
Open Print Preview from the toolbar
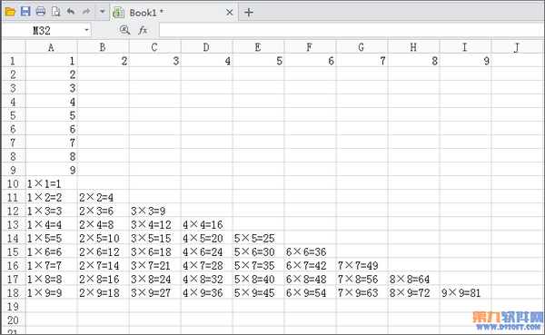[56, 12]
